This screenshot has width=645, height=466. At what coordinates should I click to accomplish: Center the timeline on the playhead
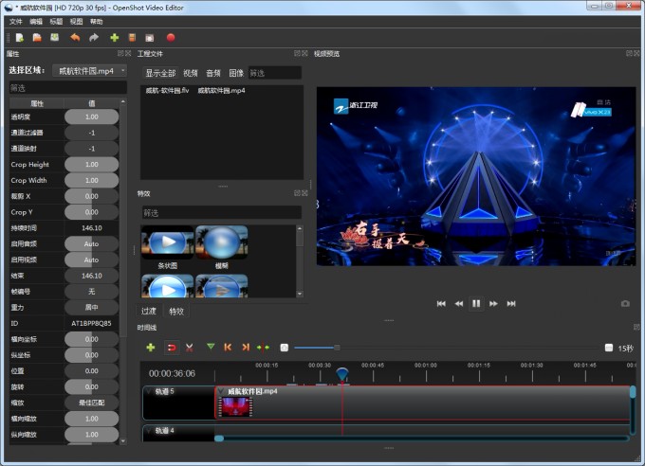tap(263, 348)
